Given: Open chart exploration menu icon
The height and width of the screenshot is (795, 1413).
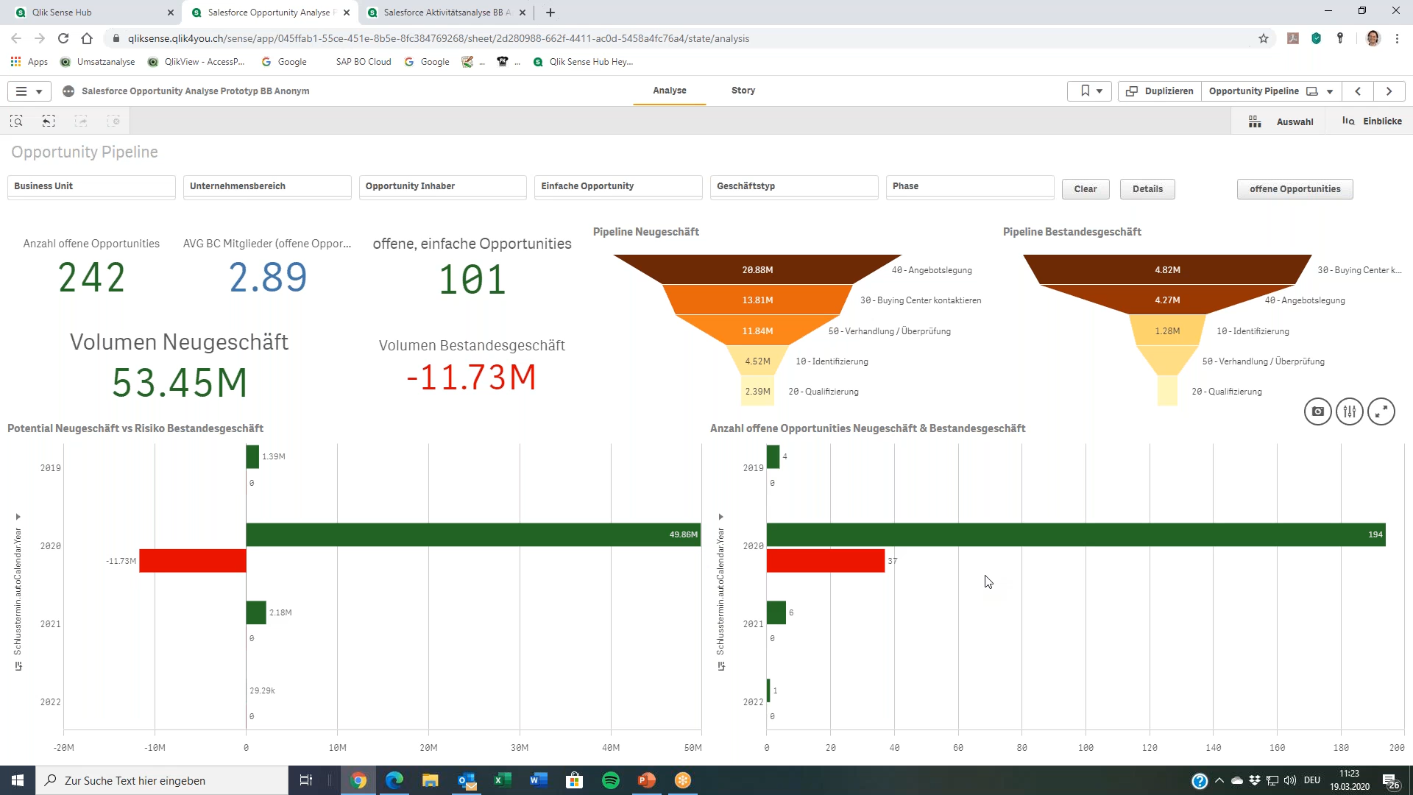Looking at the screenshot, I should 1350,411.
